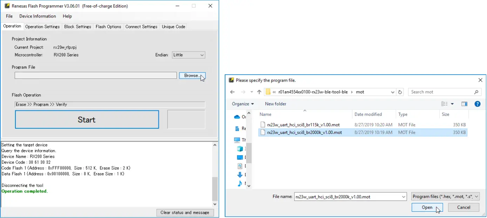This screenshot has height=218, width=487.
Task: Go up to parent folder using up arrow
Action: pyautogui.click(x=259, y=91)
